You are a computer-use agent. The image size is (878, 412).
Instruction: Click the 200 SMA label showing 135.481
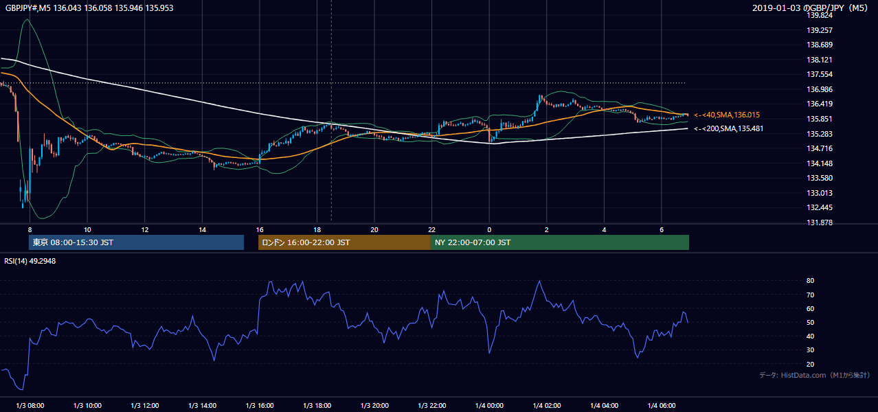728,128
